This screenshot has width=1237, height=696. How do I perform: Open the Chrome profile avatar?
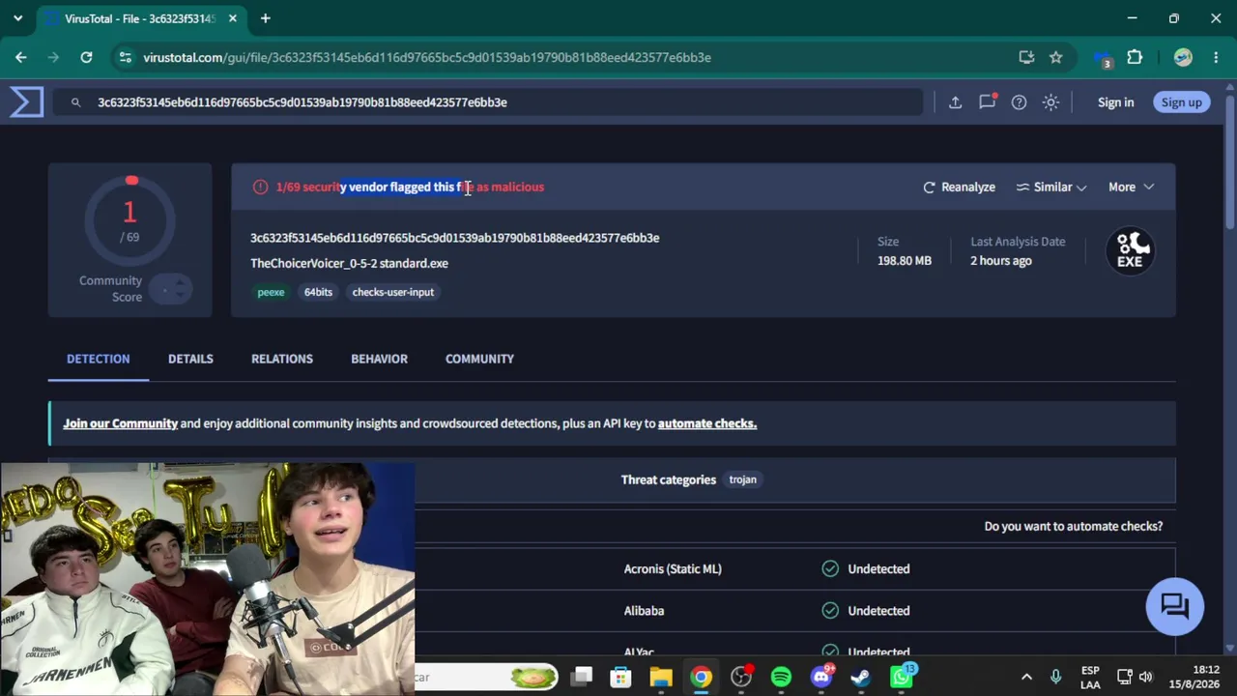1183,57
